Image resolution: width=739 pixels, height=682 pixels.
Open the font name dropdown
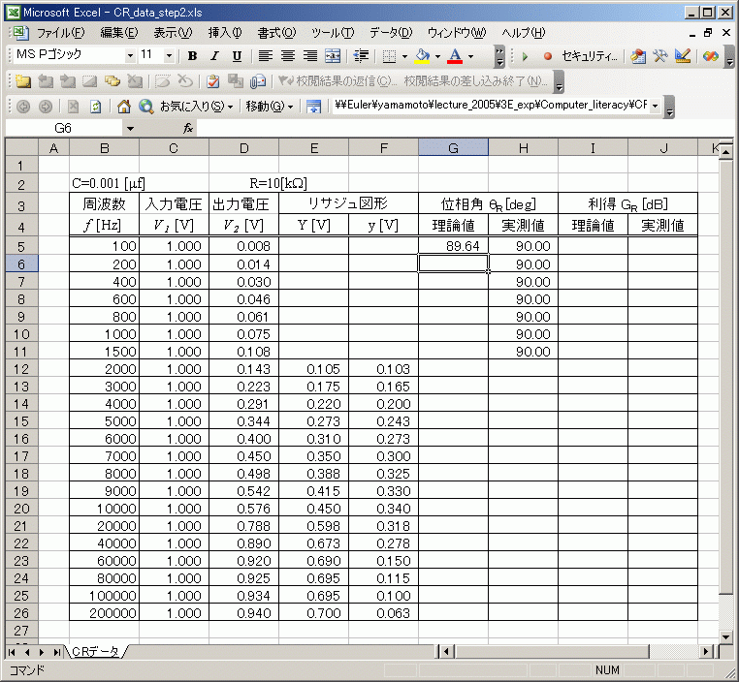(128, 56)
